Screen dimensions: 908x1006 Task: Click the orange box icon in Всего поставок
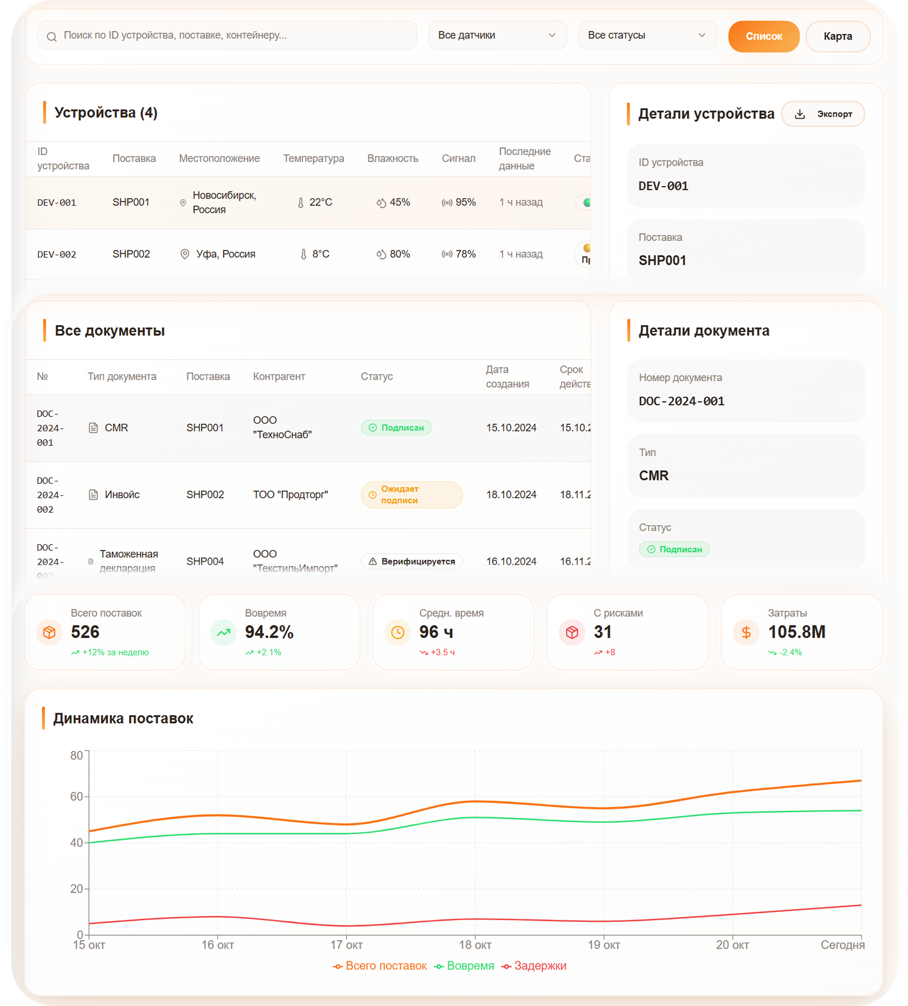[49, 632]
